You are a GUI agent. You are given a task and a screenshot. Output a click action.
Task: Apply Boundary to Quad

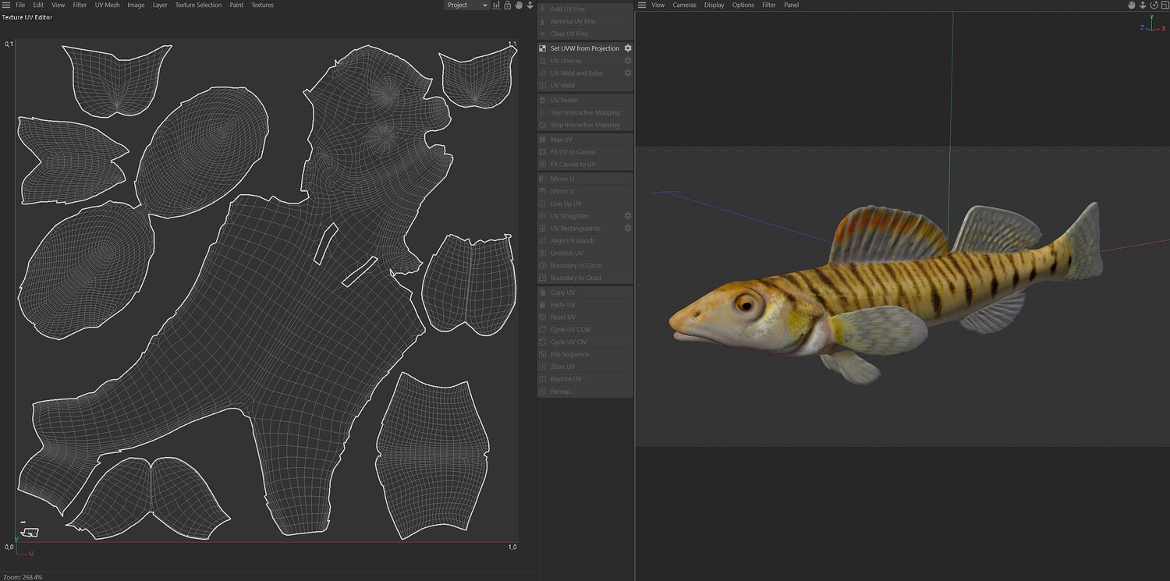point(585,278)
